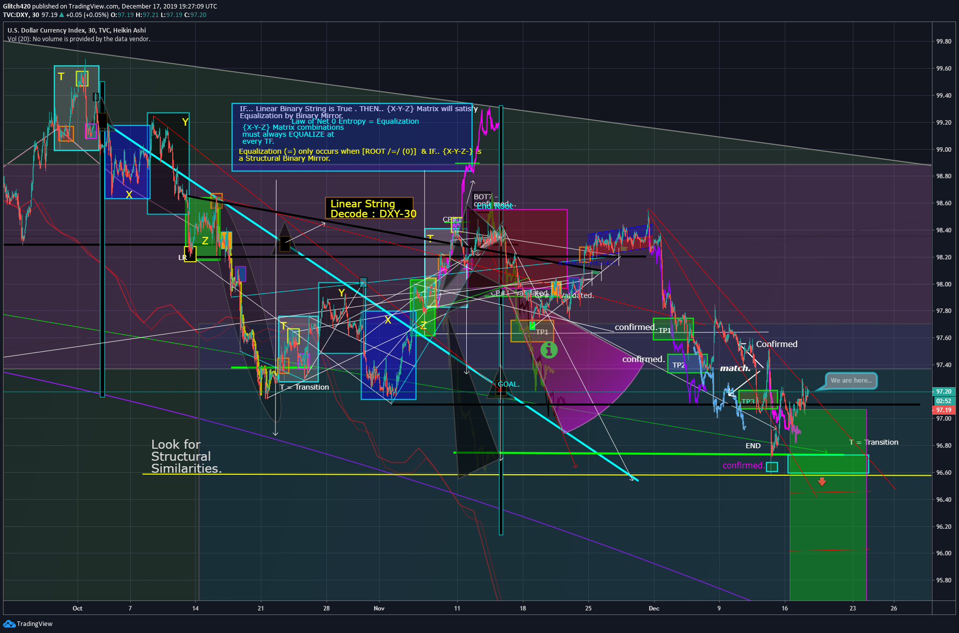Click the current price tag 97.20
This screenshot has width=959, height=633.
pyautogui.click(x=943, y=392)
